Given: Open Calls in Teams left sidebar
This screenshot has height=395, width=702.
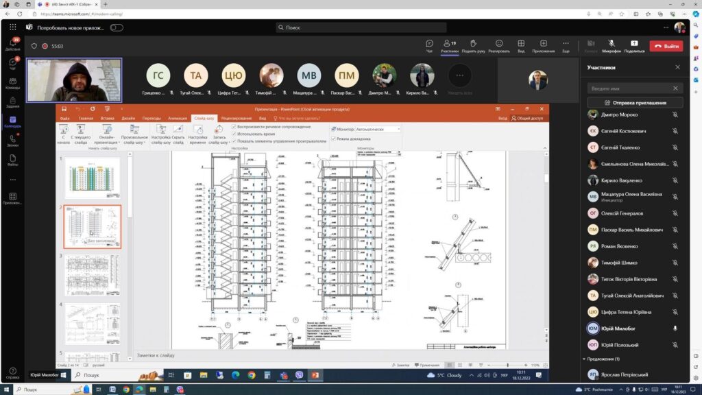Looking at the screenshot, I should pos(12,141).
